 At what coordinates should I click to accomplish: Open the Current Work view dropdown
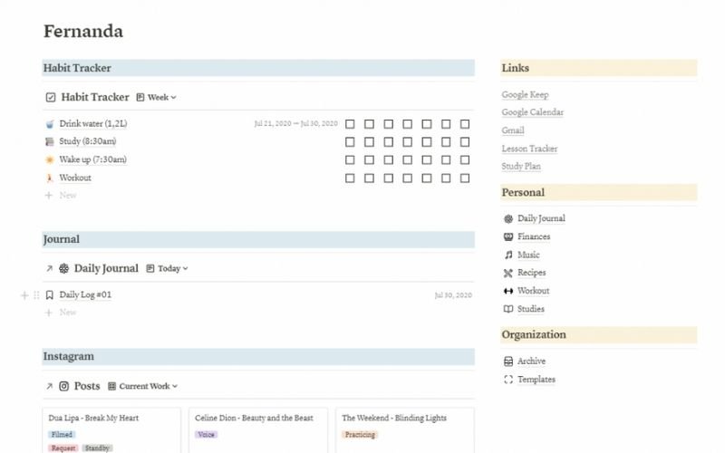(x=143, y=386)
